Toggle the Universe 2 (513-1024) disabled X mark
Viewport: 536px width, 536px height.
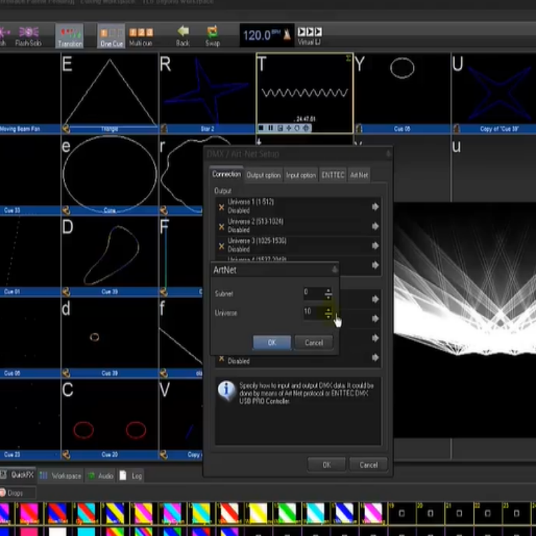(221, 226)
